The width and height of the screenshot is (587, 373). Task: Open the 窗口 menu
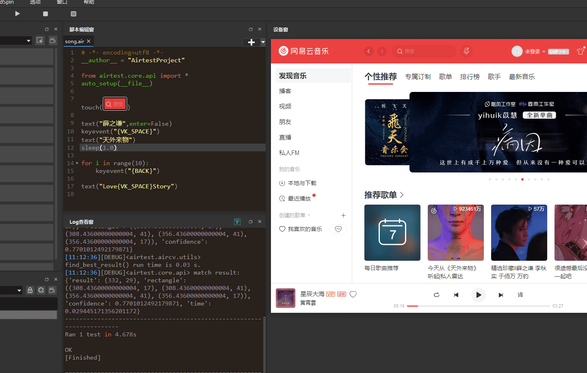pos(62,2)
